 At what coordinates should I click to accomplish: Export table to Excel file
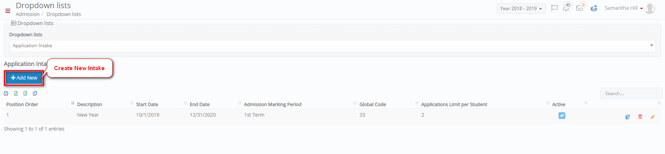16,94
